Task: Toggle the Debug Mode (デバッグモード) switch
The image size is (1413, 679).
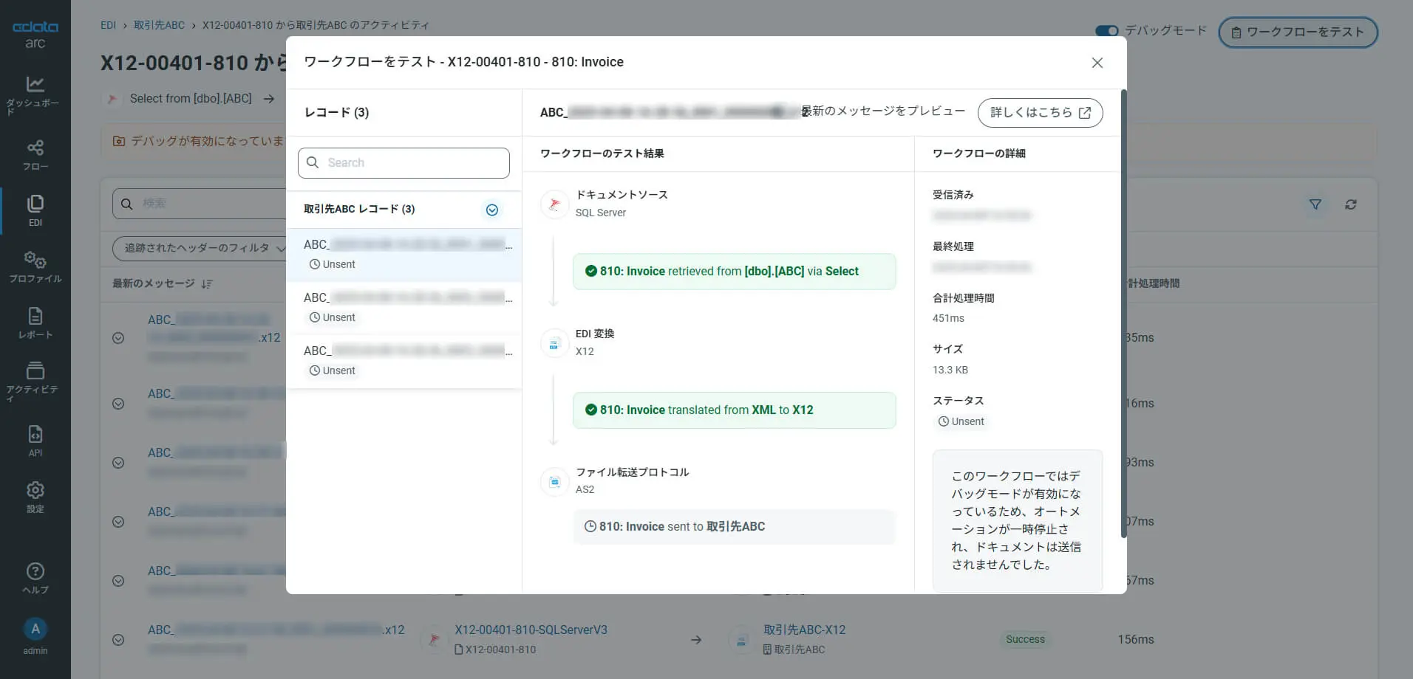Action: pos(1107,31)
